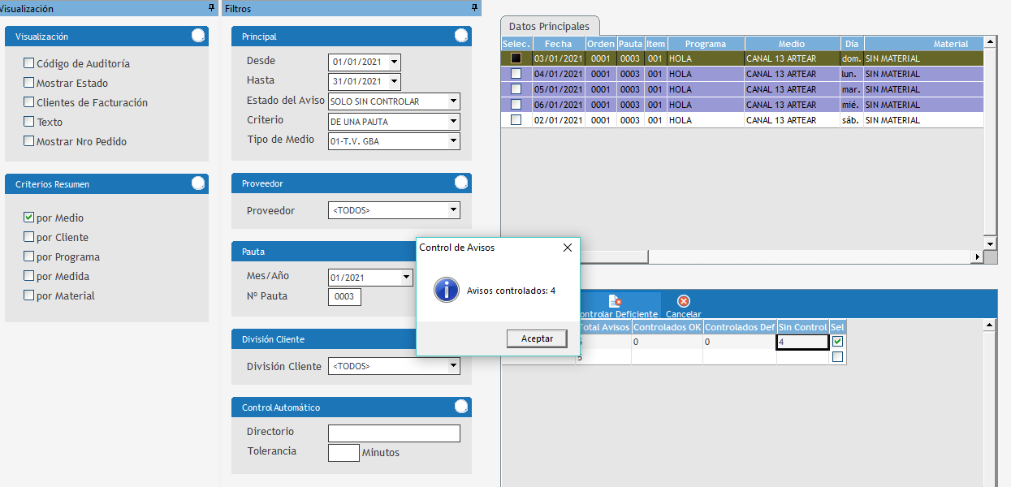The height and width of the screenshot is (487, 1011).
Task: Collapse the Criterios Resumen section circle
Action: coord(198,183)
